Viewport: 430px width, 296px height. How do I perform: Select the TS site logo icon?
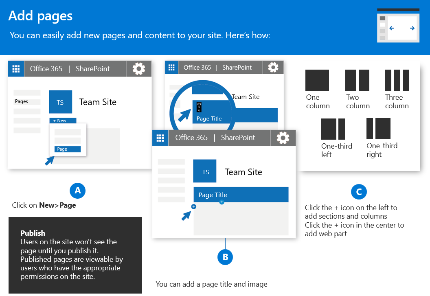60,102
